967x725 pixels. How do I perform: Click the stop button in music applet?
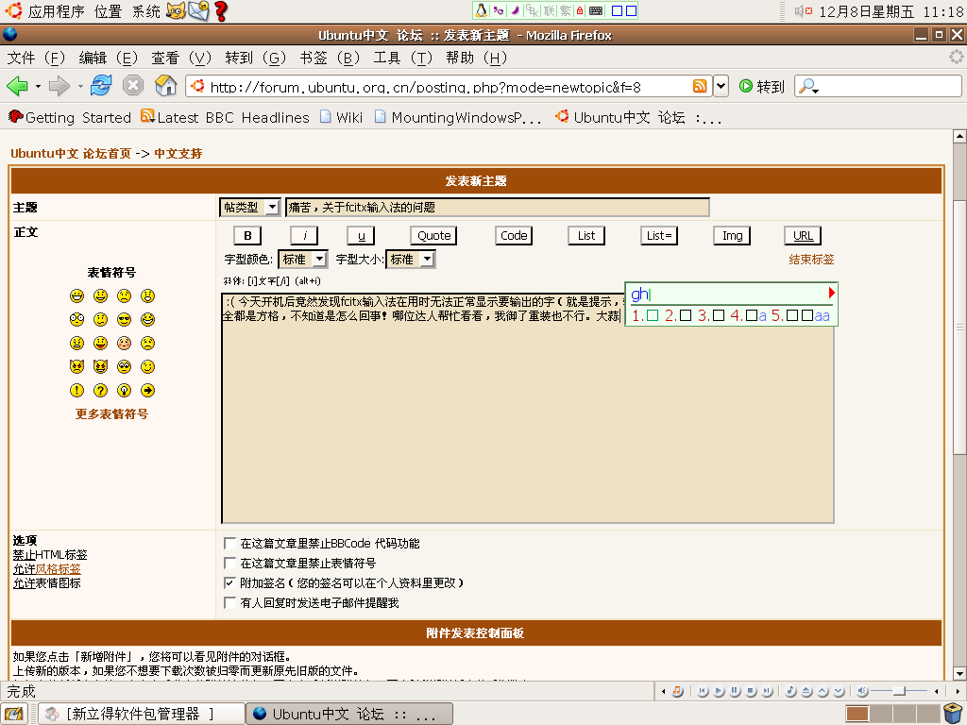click(751, 691)
